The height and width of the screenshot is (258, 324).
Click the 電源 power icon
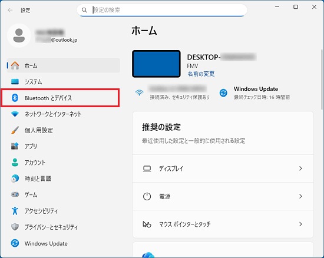point(147,196)
